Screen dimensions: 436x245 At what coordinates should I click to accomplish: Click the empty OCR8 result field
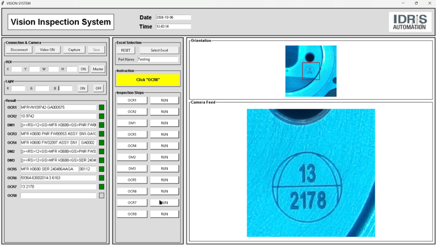coord(58,196)
